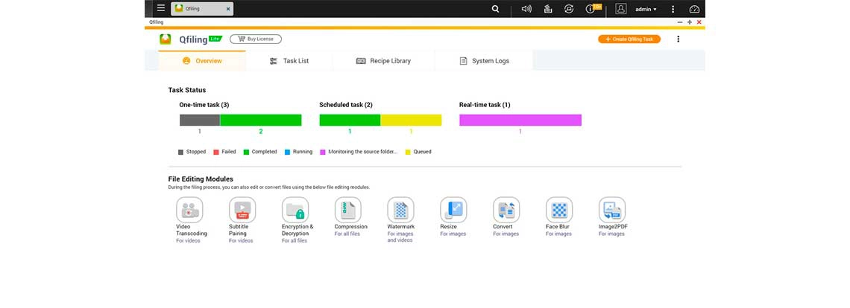Click the gray Stopped one-time task bar
The image size is (850, 308).
point(200,121)
